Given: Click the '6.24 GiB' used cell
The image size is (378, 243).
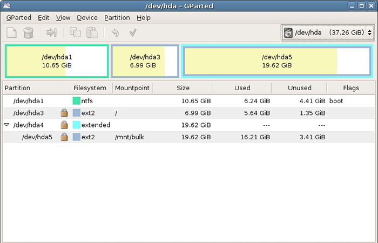Looking at the screenshot, I should tap(257, 101).
